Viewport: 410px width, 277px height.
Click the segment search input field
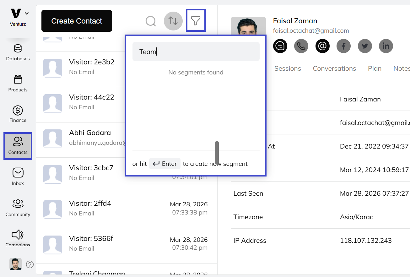(x=196, y=51)
